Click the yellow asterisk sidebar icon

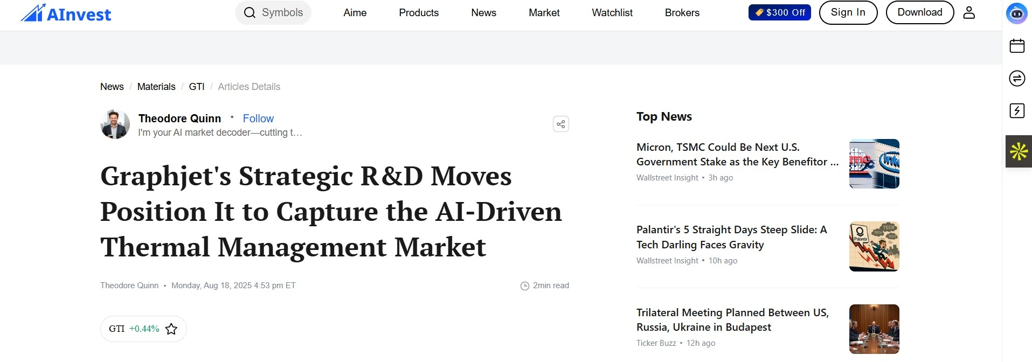[1019, 151]
